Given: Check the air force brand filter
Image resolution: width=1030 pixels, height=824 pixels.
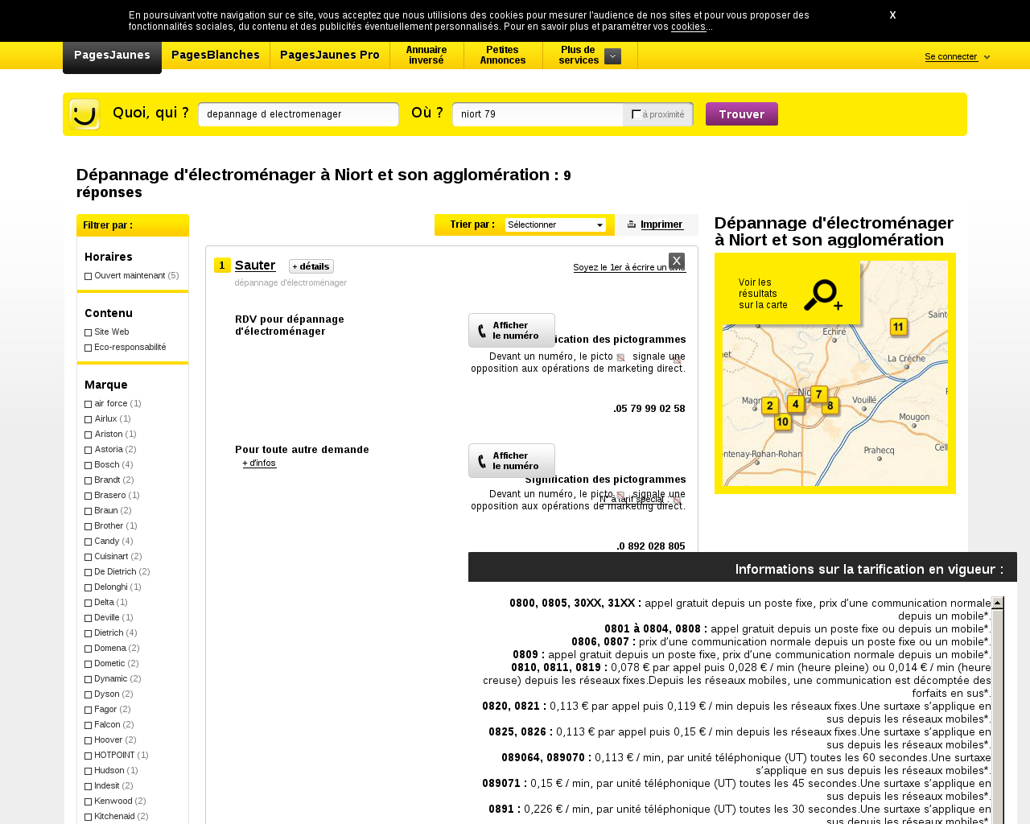Looking at the screenshot, I should pyautogui.click(x=89, y=404).
